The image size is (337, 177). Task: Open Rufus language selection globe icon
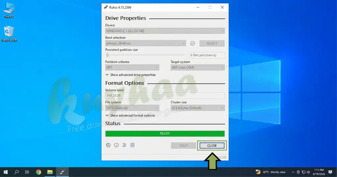[x=108, y=145]
